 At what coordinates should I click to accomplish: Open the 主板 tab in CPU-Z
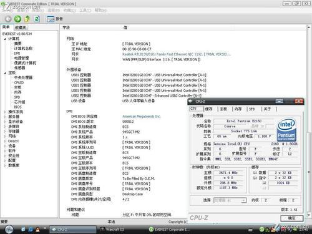(223, 109)
